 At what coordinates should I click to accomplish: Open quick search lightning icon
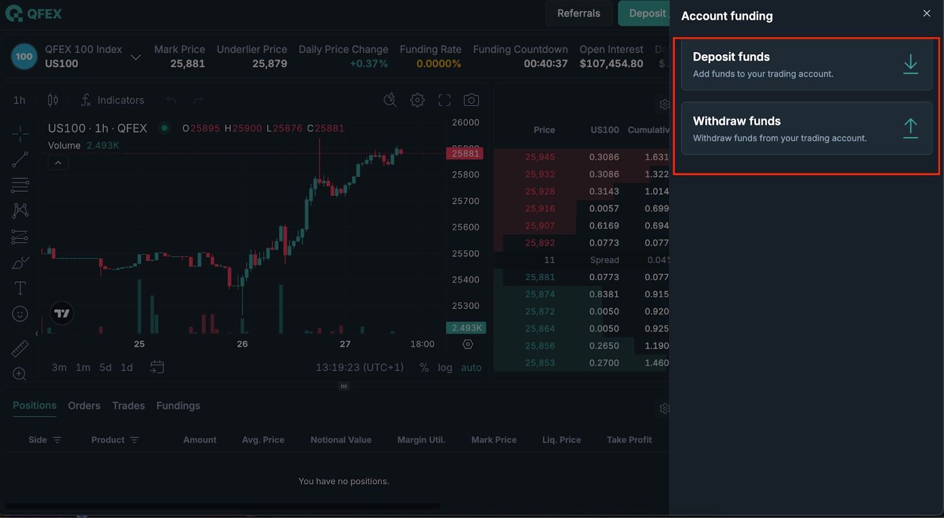(390, 100)
